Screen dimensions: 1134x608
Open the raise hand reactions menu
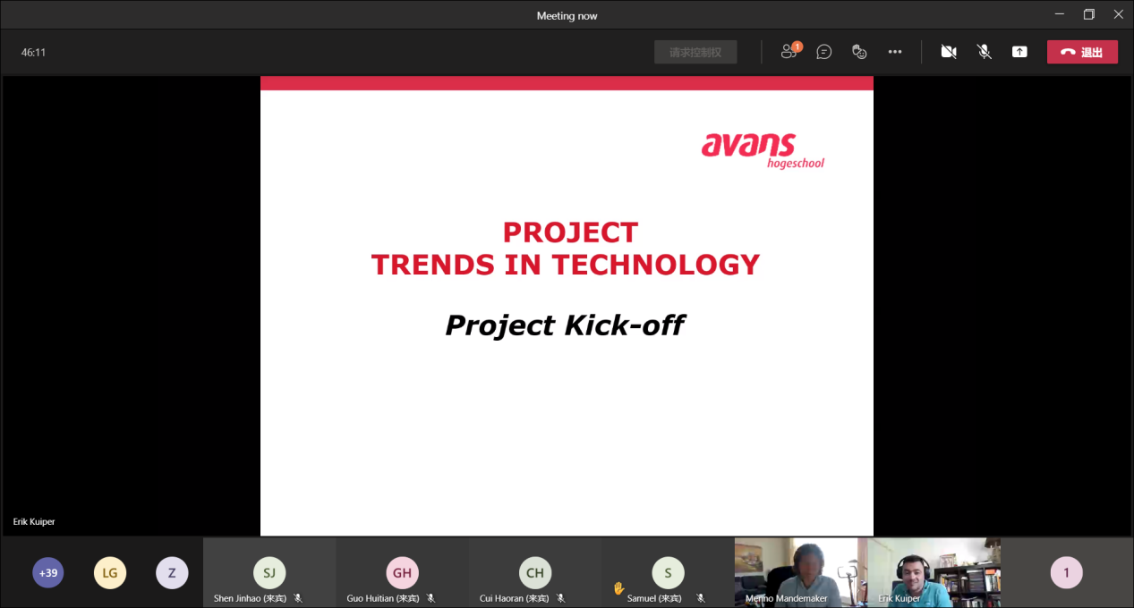[859, 52]
